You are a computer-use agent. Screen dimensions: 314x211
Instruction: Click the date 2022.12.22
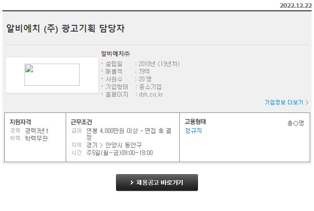click(296, 5)
